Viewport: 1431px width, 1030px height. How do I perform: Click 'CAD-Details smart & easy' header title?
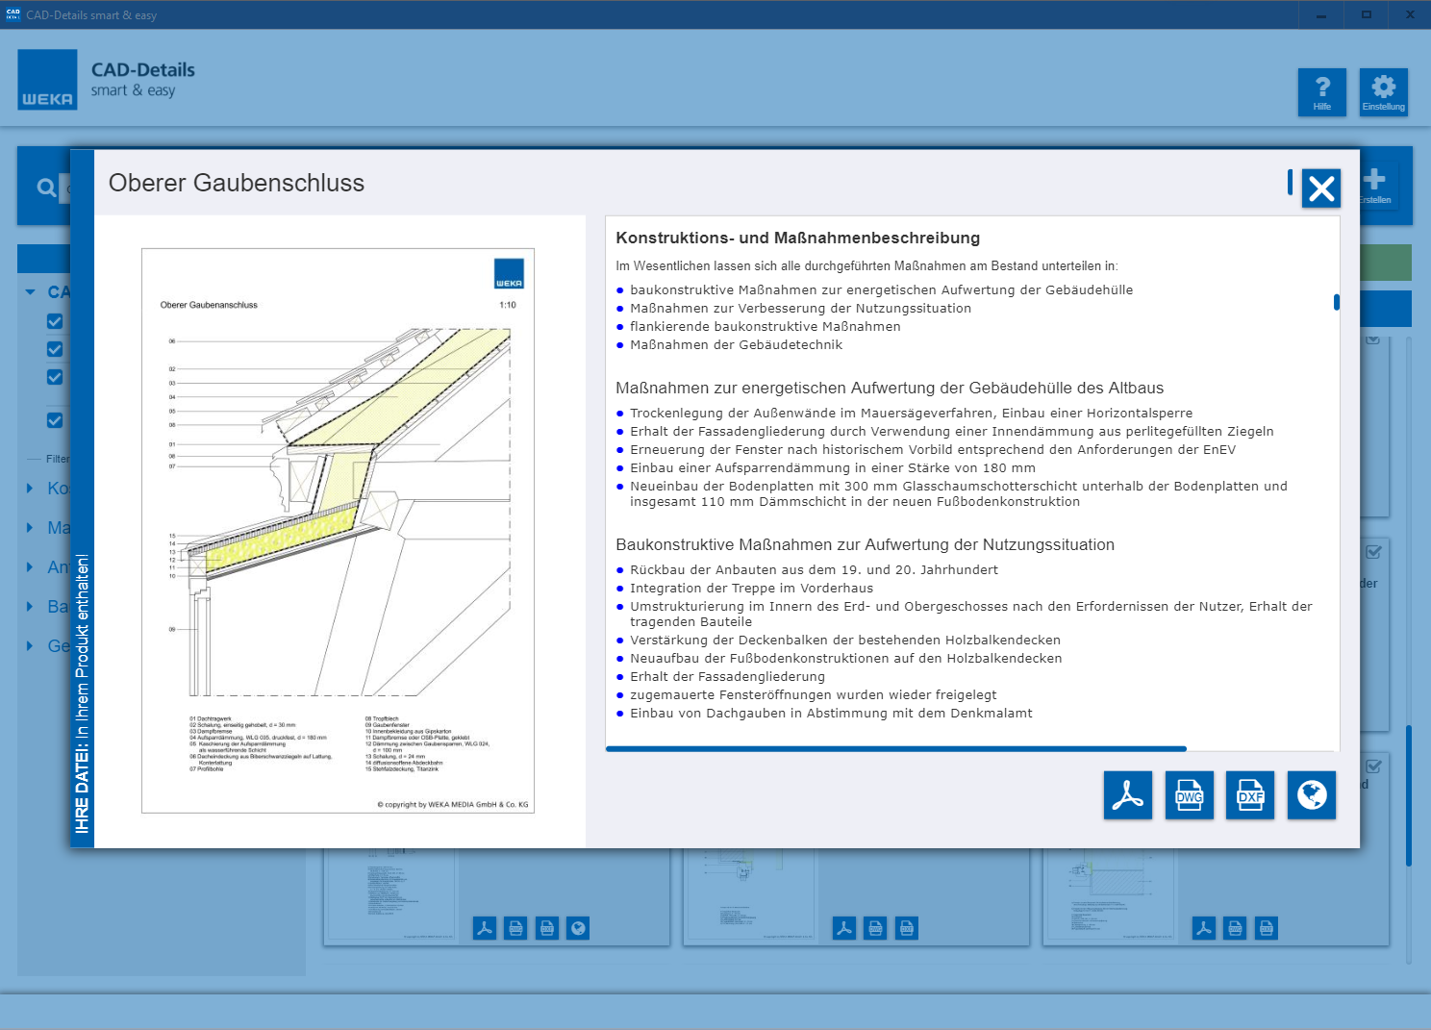143,80
